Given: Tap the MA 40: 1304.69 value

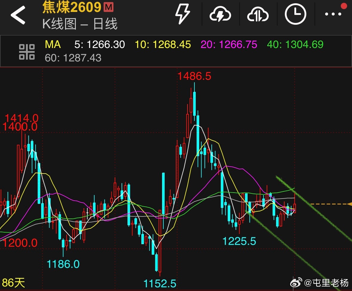Looking at the screenshot, I should tap(295, 44).
